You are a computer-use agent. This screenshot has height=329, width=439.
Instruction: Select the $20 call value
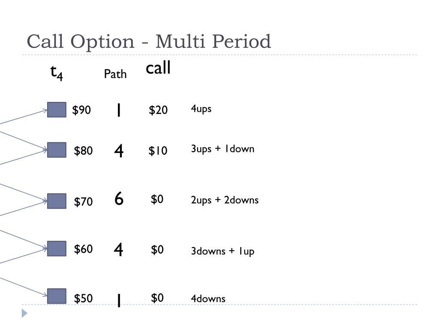point(158,110)
